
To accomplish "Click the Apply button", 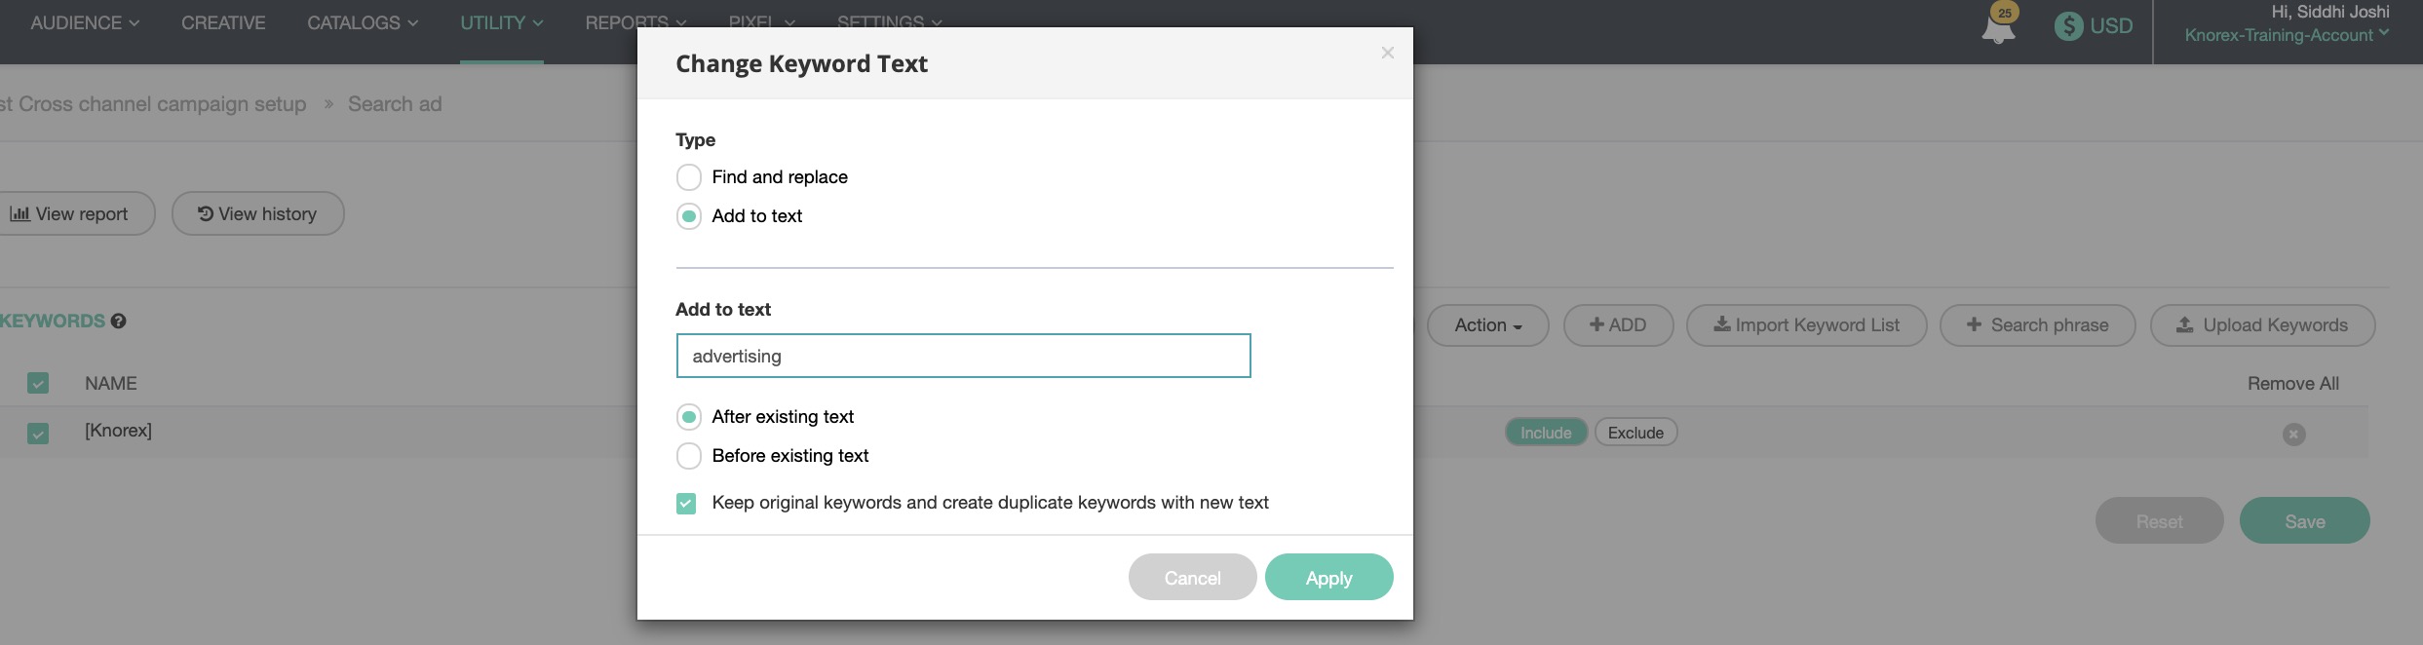I will (x=1328, y=578).
